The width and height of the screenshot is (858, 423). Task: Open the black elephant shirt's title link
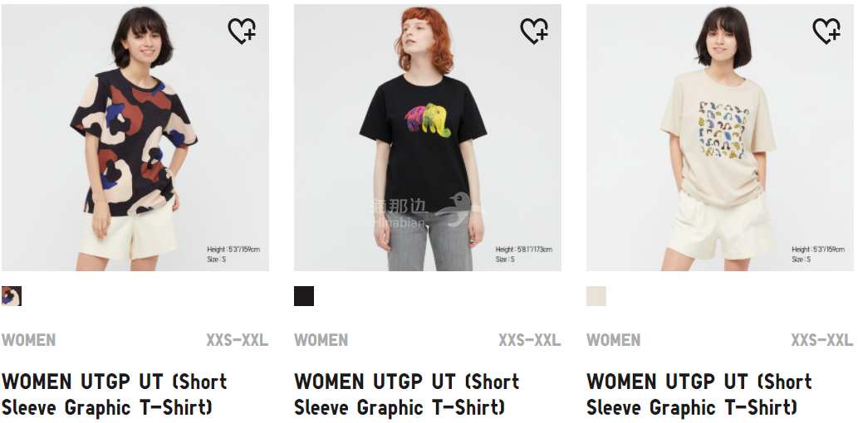point(406,394)
